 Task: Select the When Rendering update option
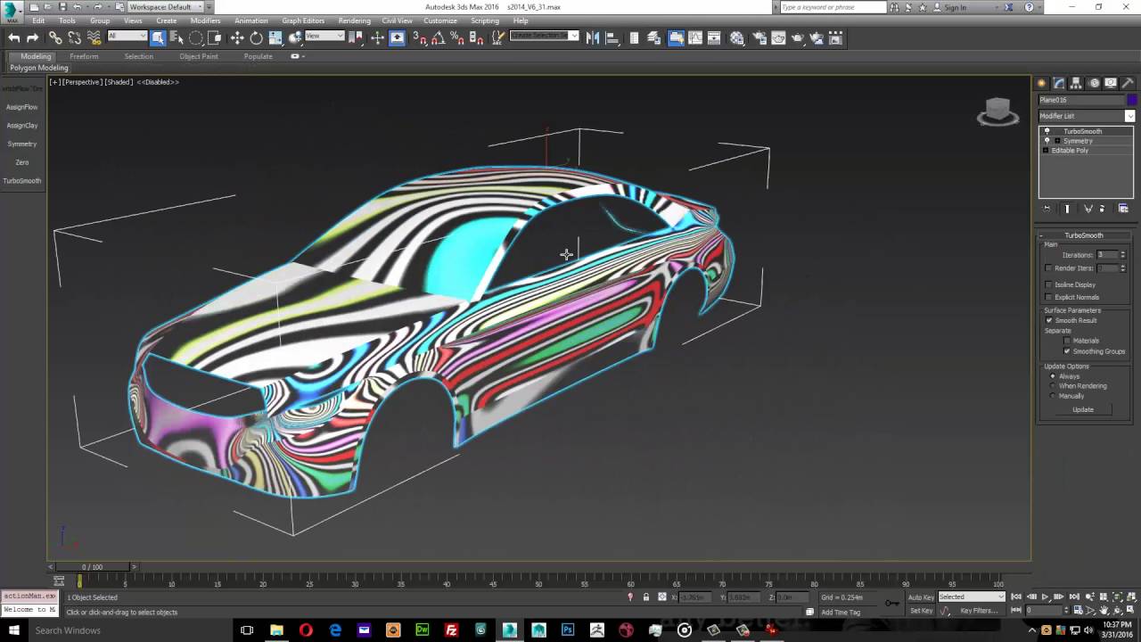point(1053,386)
